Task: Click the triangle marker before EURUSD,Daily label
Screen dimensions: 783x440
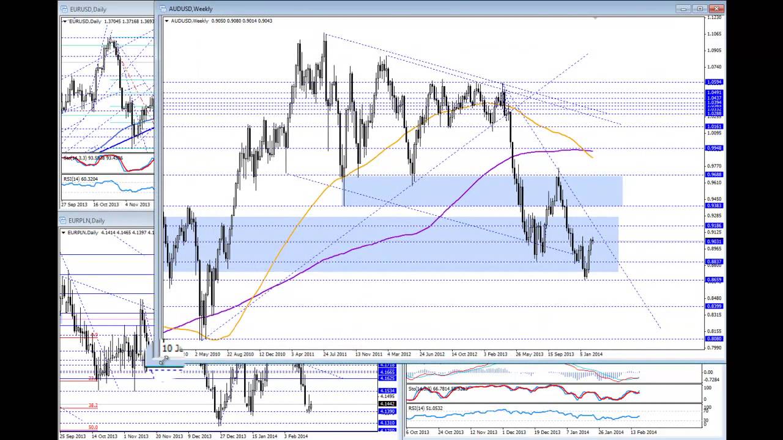Action: pos(65,21)
